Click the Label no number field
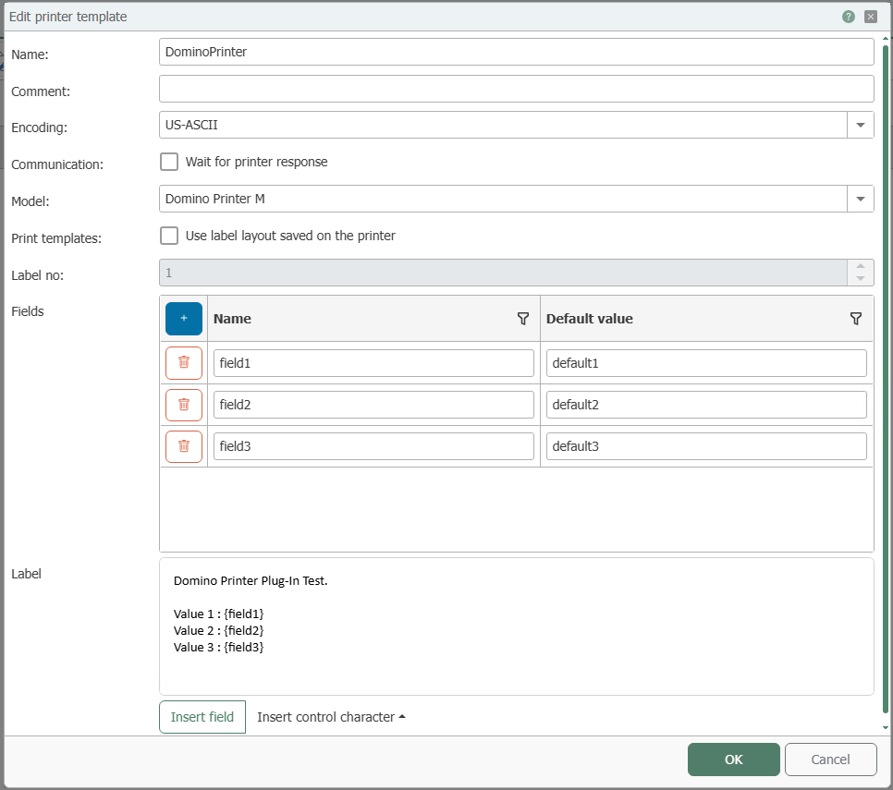Screen dimensions: 893x790 (504, 273)
